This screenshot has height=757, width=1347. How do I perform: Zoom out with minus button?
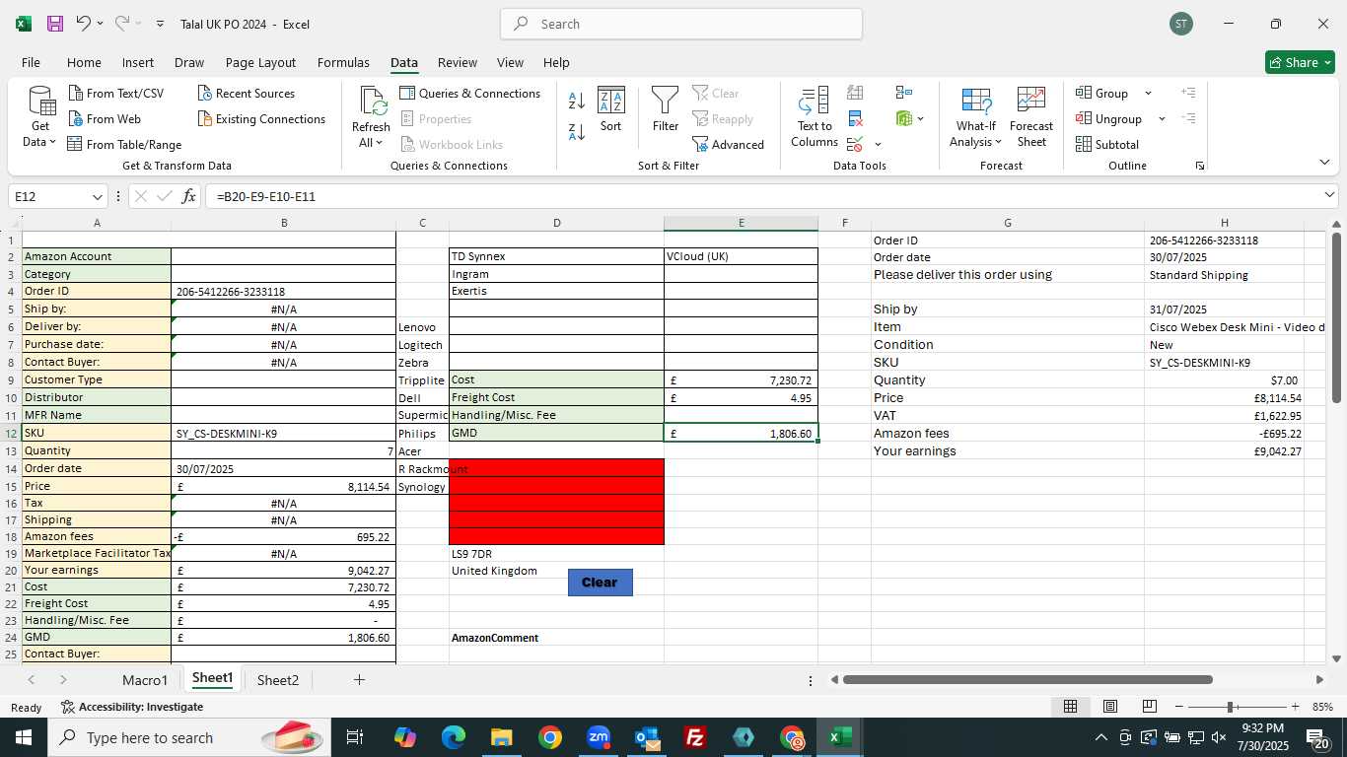point(1179,707)
